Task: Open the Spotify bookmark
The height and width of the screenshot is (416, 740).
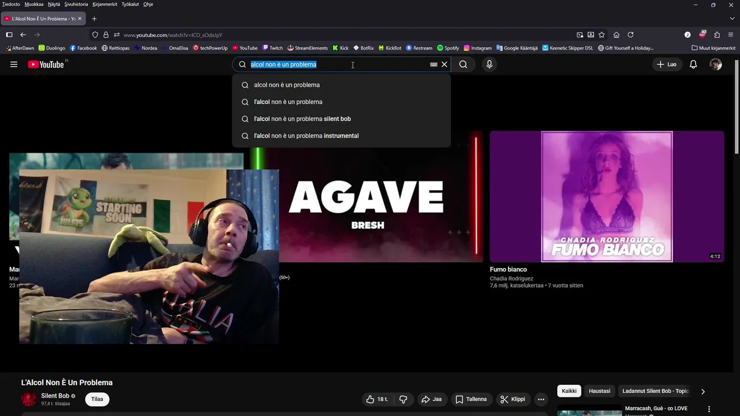Action: (x=448, y=48)
